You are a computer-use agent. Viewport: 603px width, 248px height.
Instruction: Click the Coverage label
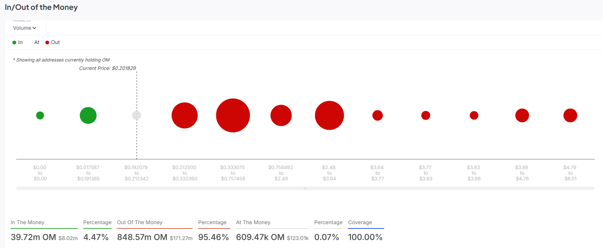[x=360, y=222]
